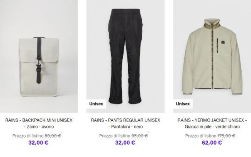The width and height of the screenshot is (251, 157).
Task: Click the jacket 62,00 € sale price
Action: click(x=212, y=142)
